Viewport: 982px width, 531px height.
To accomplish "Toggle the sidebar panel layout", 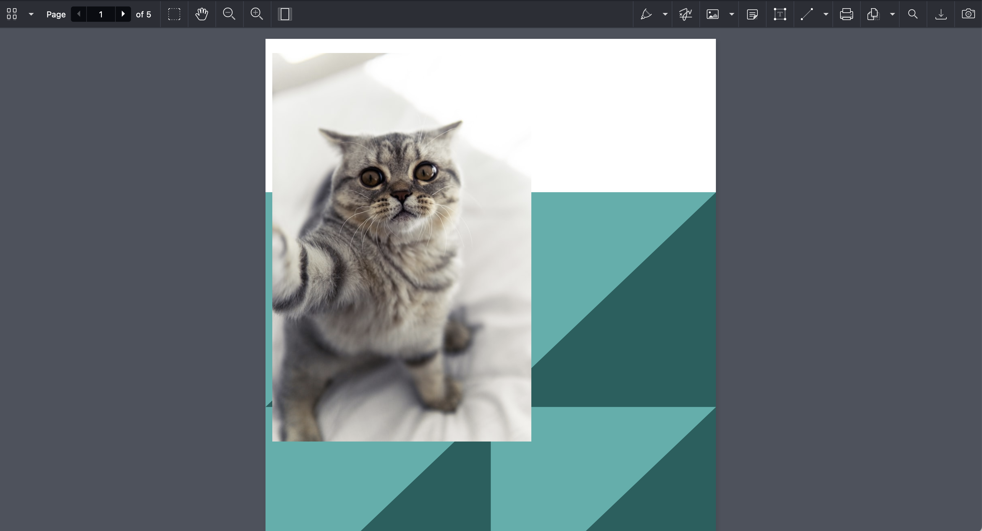I will click(285, 14).
